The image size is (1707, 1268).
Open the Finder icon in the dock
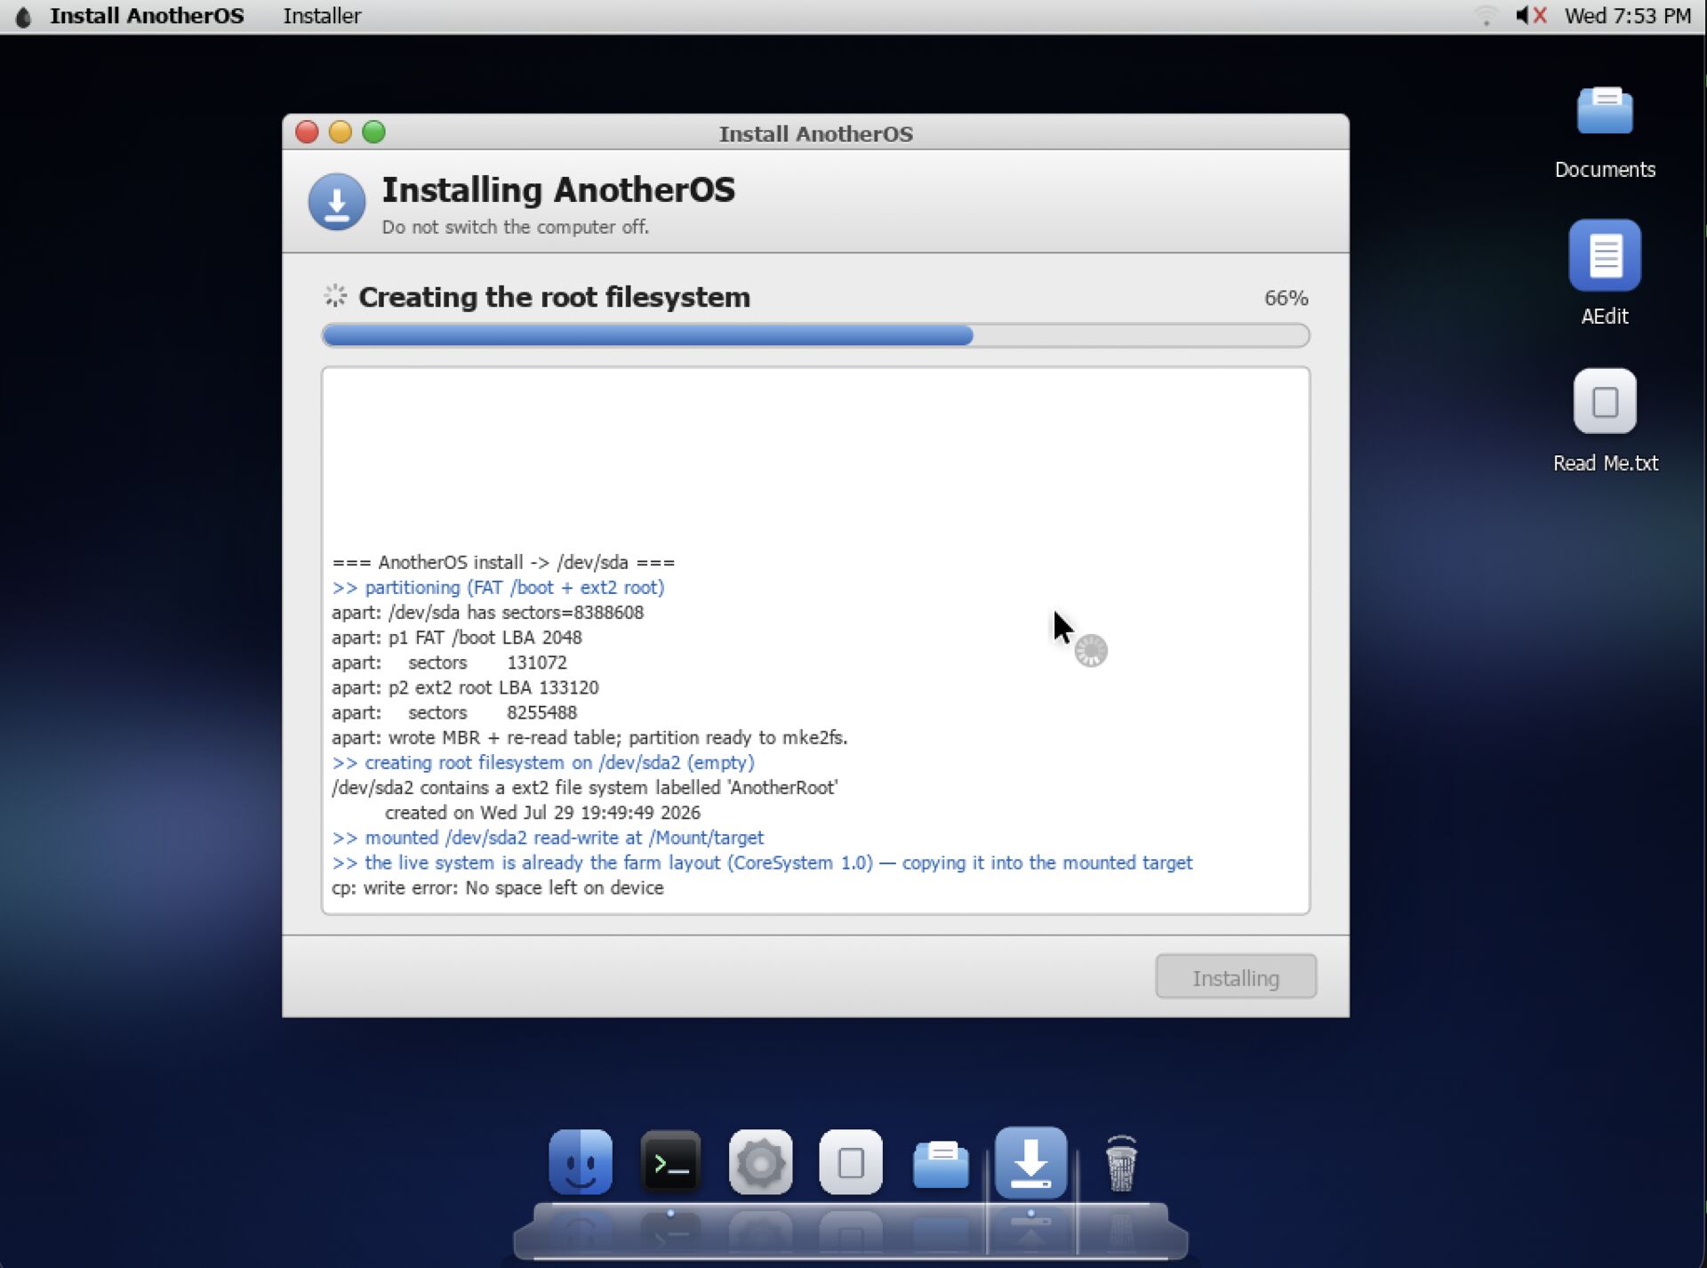pos(581,1162)
